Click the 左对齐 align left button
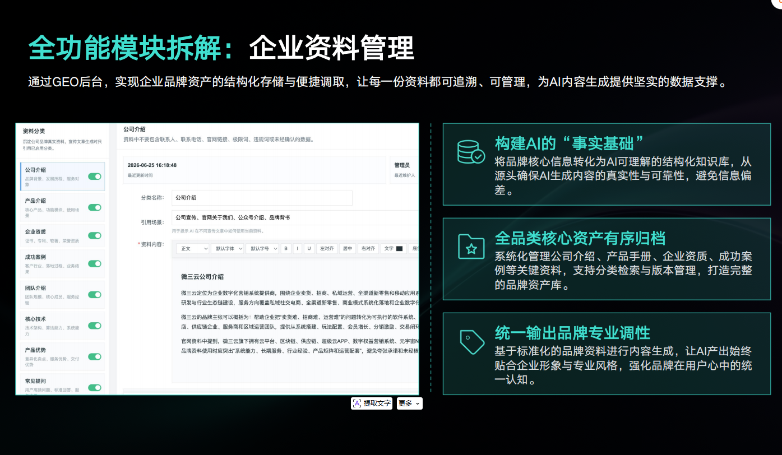782x455 pixels. point(327,248)
